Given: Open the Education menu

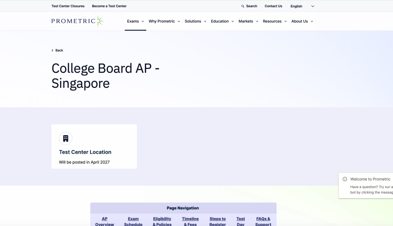Looking at the screenshot, I should [220, 21].
